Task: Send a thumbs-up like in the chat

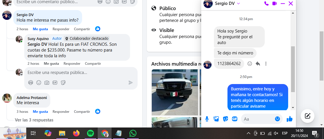Action: tap(290, 119)
